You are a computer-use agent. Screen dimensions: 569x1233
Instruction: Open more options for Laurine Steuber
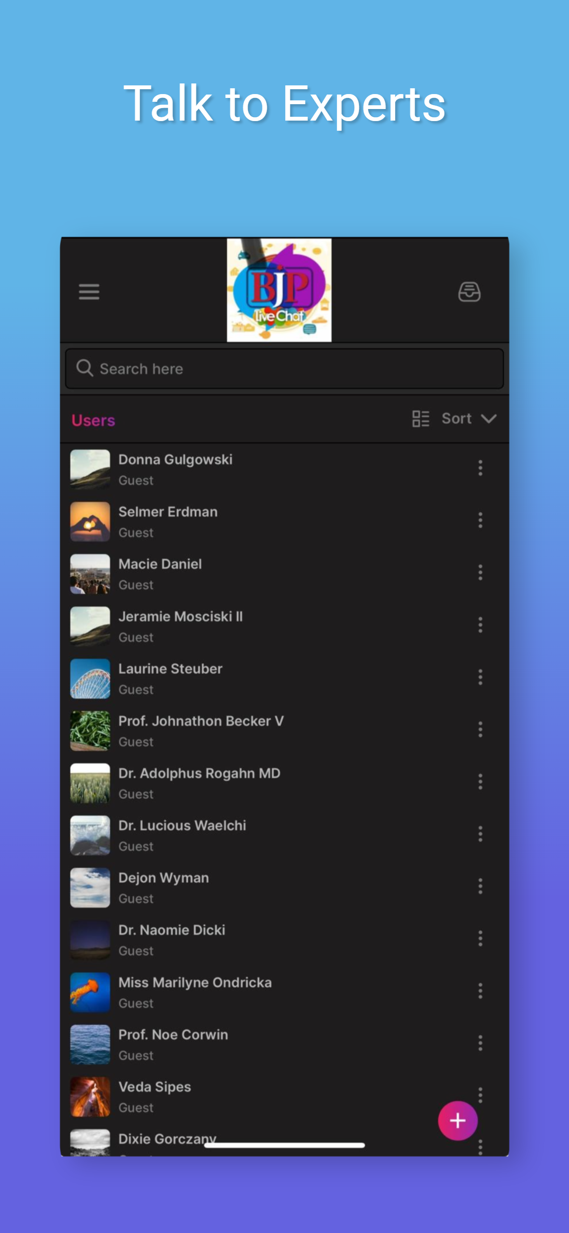click(480, 677)
